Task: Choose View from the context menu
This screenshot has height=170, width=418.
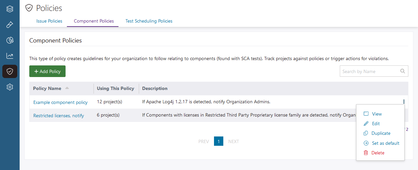Action: click(377, 114)
